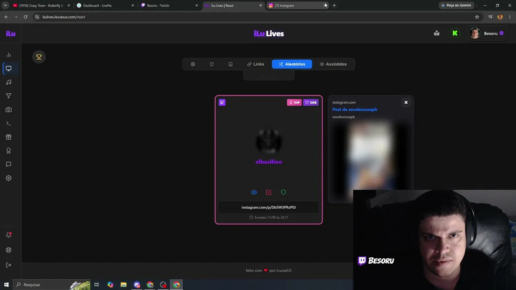Click the gold trophy button
Viewport: 516px width, 290px height.
pos(39,57)
